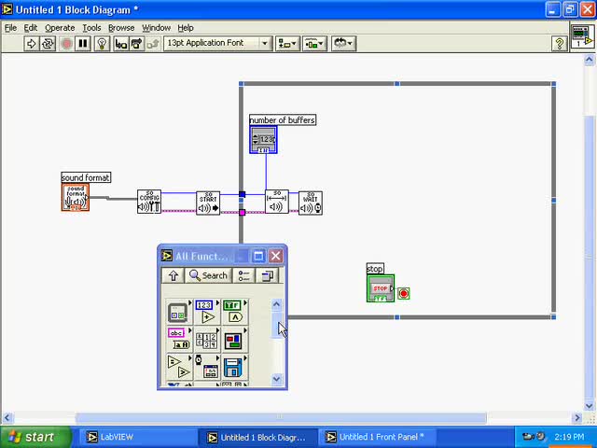Click diagram horizontal scroll right arrow
This screenshot has height=448, width=597.
coord(577,418)
